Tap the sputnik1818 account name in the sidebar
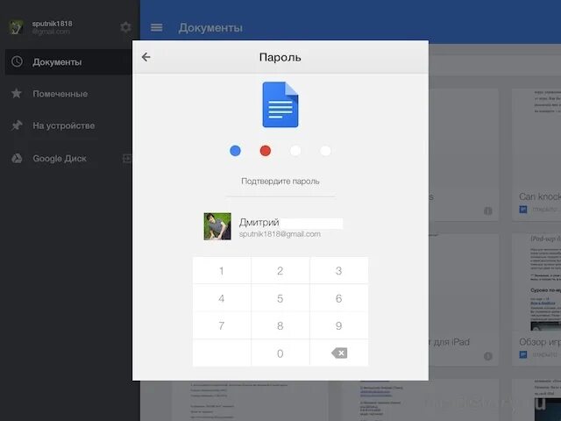This screenshot has width=561, height=421. click(52, 24)
